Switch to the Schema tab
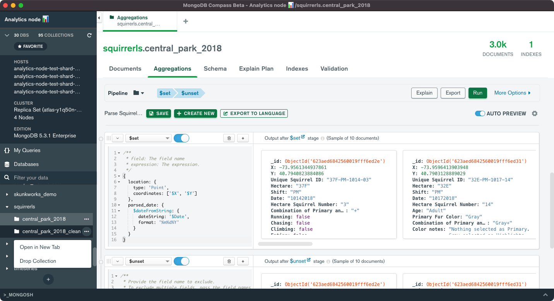 coord(215,69)
